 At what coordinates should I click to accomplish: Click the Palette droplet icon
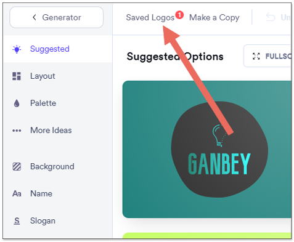[x=17, y=103]
